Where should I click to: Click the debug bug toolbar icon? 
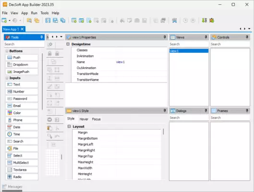212,20
